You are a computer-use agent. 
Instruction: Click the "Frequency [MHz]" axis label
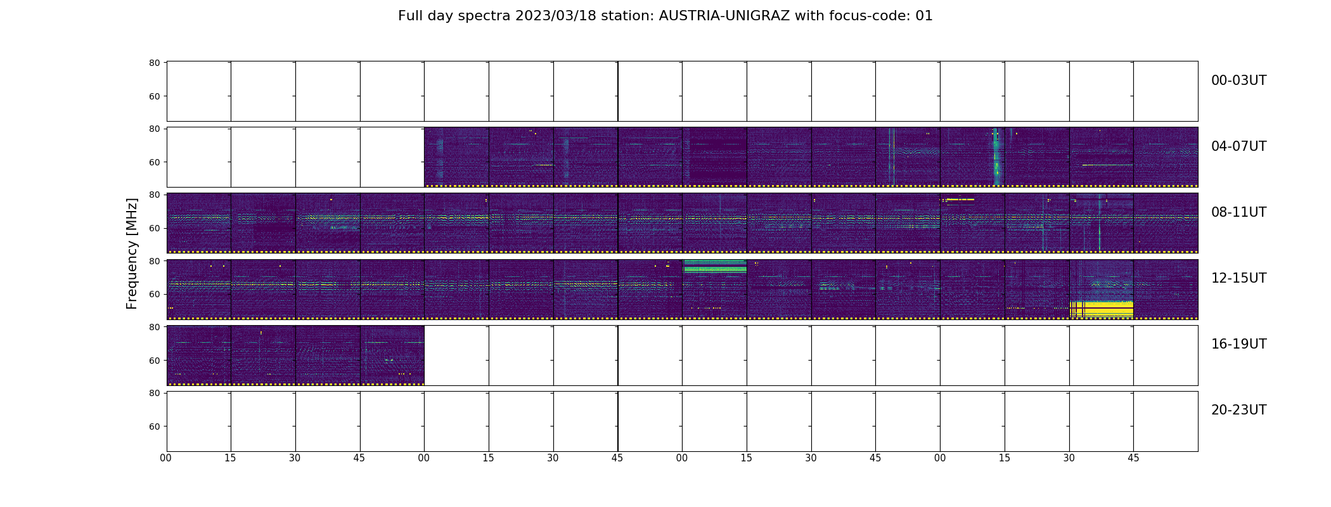(132, 253)
